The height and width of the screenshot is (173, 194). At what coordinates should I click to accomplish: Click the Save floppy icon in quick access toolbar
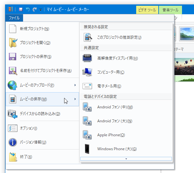click(21, 10)
